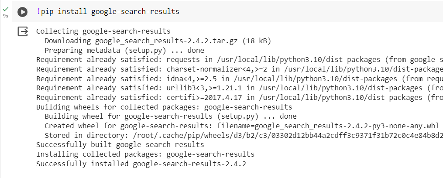Click the charset-normalizer requirement line
The height and width of the screenshot is (178, 443).
[240, 69]
